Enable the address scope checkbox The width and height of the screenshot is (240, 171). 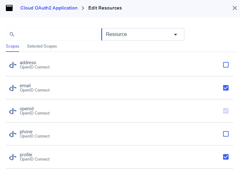[226, 65]
